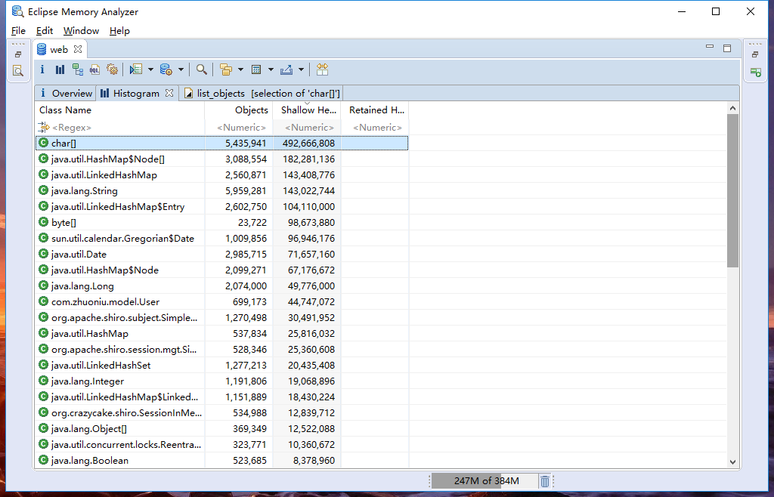Open the Window menu

coord(81,30)
